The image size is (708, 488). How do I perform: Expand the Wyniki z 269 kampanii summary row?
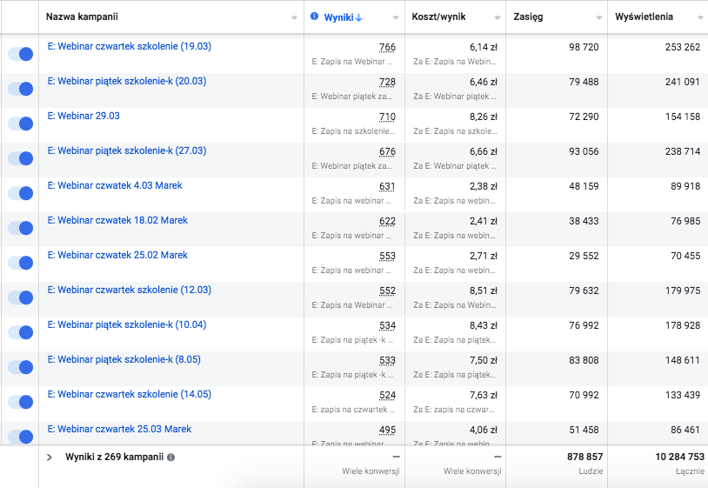coord(50,457)
